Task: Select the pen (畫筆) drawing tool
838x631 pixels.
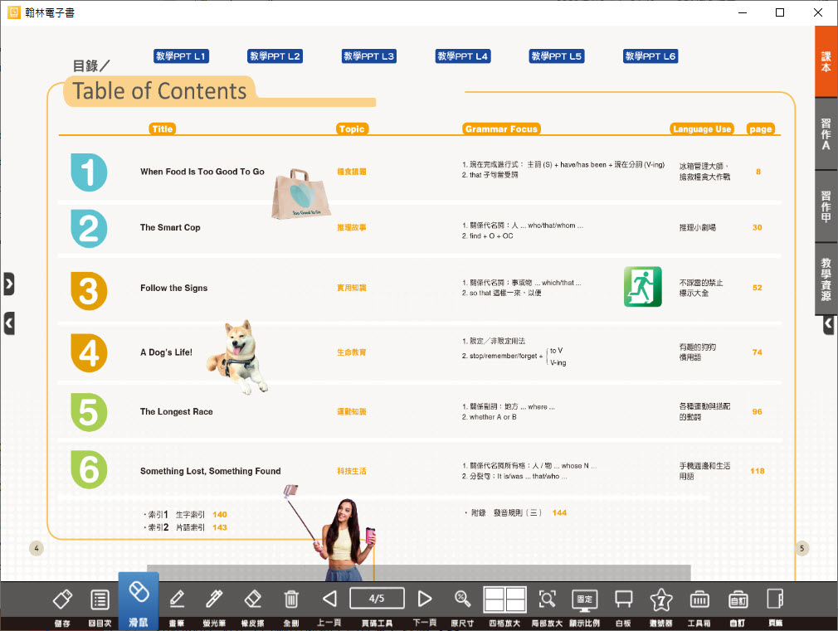Action: (x=176, y=599)
